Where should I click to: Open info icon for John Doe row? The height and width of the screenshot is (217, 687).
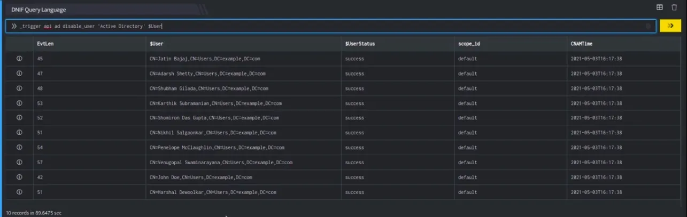pos(19,177)
